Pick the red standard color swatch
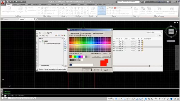The height and width of the screenshot is (101, 180). [71, 57]
